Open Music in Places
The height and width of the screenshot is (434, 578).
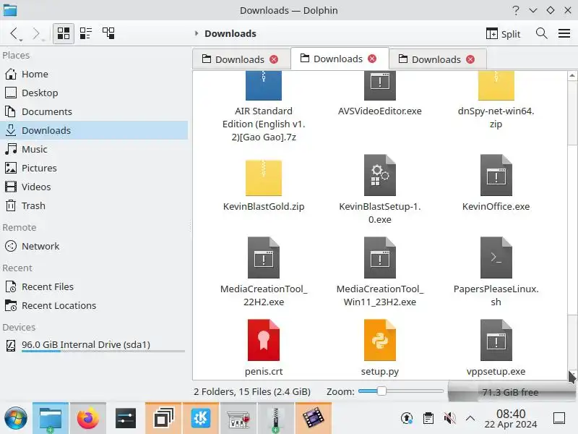[x=94, y=149]
